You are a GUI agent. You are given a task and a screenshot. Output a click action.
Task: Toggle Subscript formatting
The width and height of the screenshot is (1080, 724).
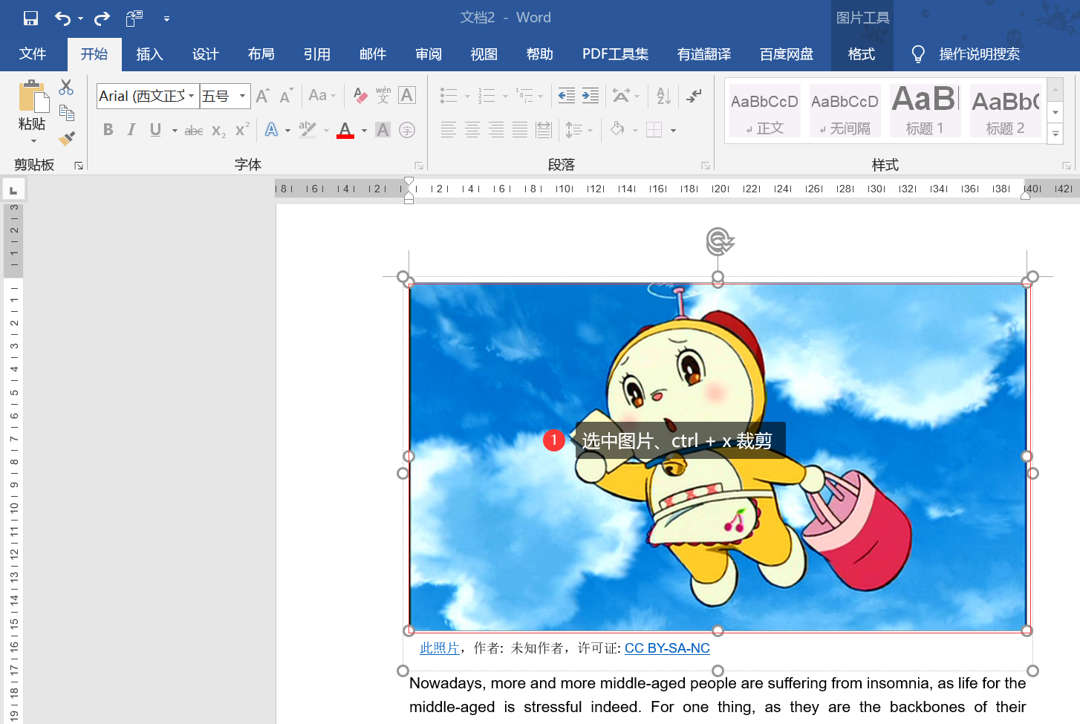point(218,130)
